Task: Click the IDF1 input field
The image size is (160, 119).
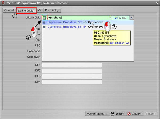Action: pos(72,65)
